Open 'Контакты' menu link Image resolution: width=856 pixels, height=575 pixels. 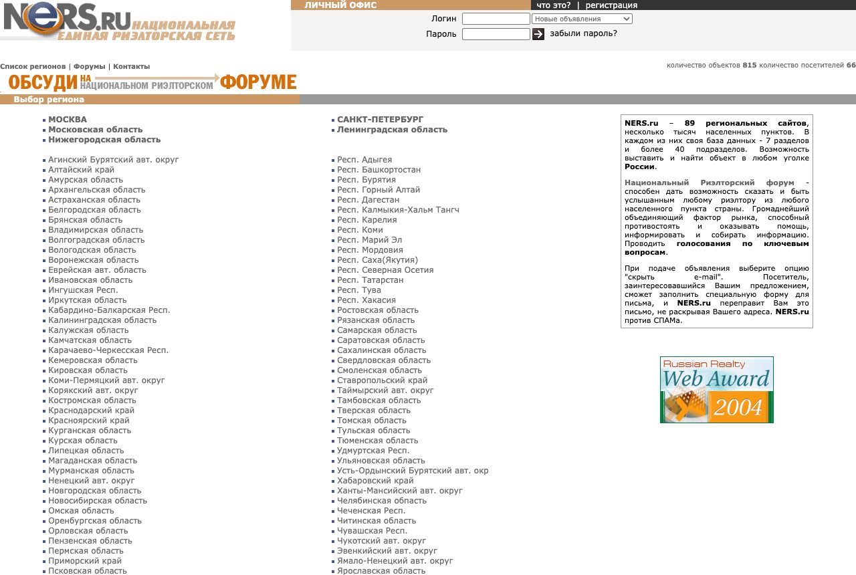[x=132, y=66]
